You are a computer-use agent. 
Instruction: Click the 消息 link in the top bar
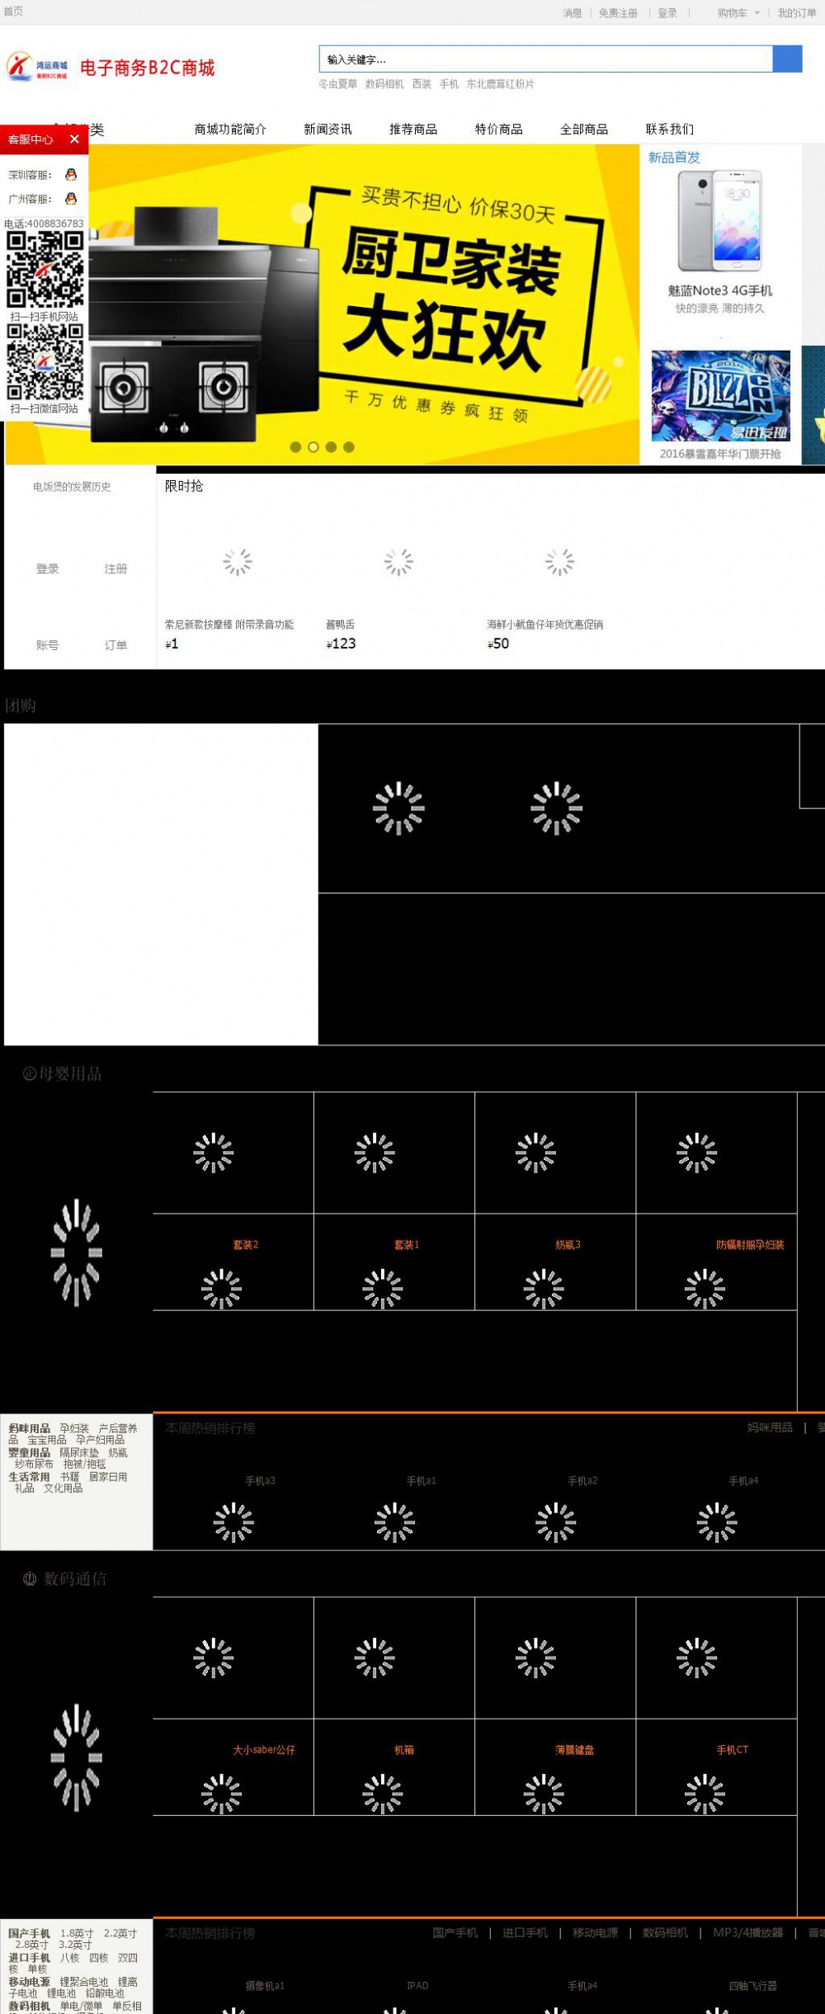pos(573,13)
